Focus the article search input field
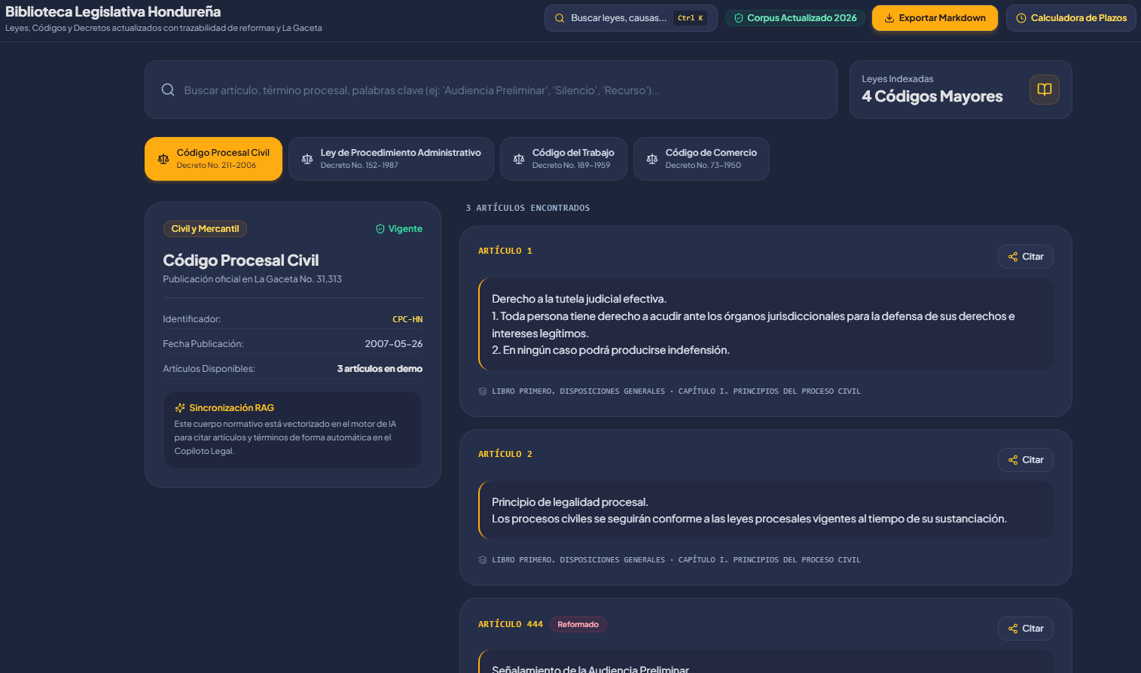The image size is (1141, 673). 491,90
